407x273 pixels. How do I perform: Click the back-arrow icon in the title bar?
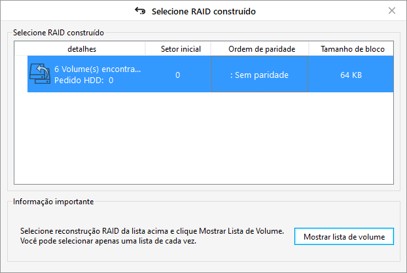[x=140, y=11]
